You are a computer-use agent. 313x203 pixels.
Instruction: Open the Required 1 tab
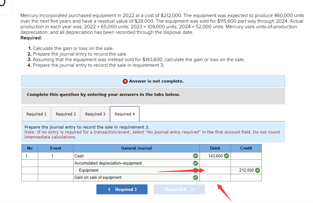click(36, 114)
